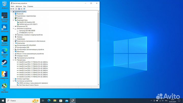
Task: Click Device Manager taskbar button
Action: [73, 100]
